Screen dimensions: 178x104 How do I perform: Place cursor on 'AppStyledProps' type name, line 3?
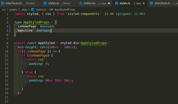point(36,22)
